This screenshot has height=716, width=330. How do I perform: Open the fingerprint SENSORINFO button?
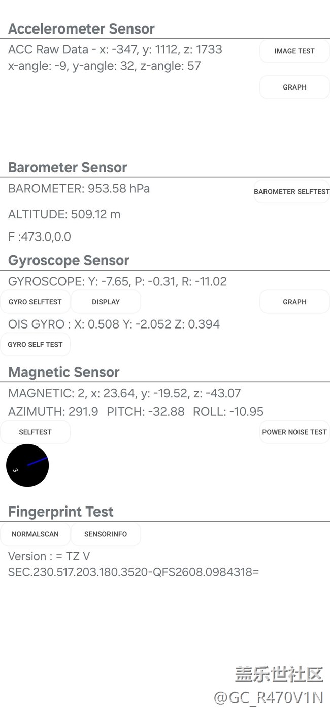click(106, 534)
